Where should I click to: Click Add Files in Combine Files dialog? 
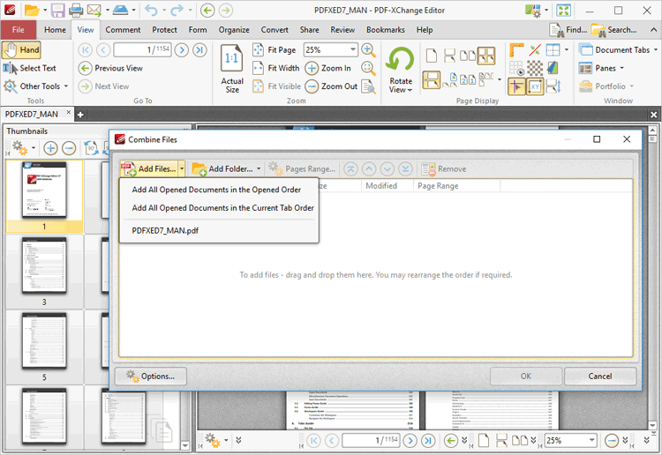[x=149, y=168]
